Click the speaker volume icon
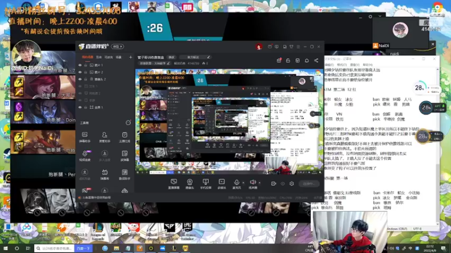This screenshot has height=253, width=451. click(253, 182)
